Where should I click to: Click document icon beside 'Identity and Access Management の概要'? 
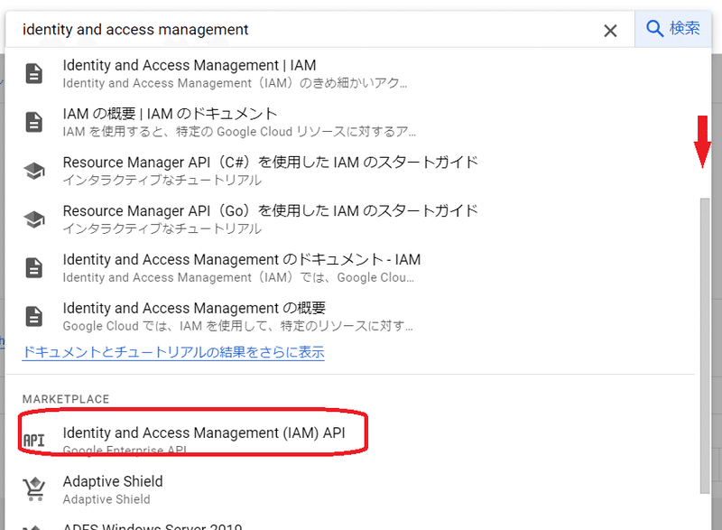[34, 316]
